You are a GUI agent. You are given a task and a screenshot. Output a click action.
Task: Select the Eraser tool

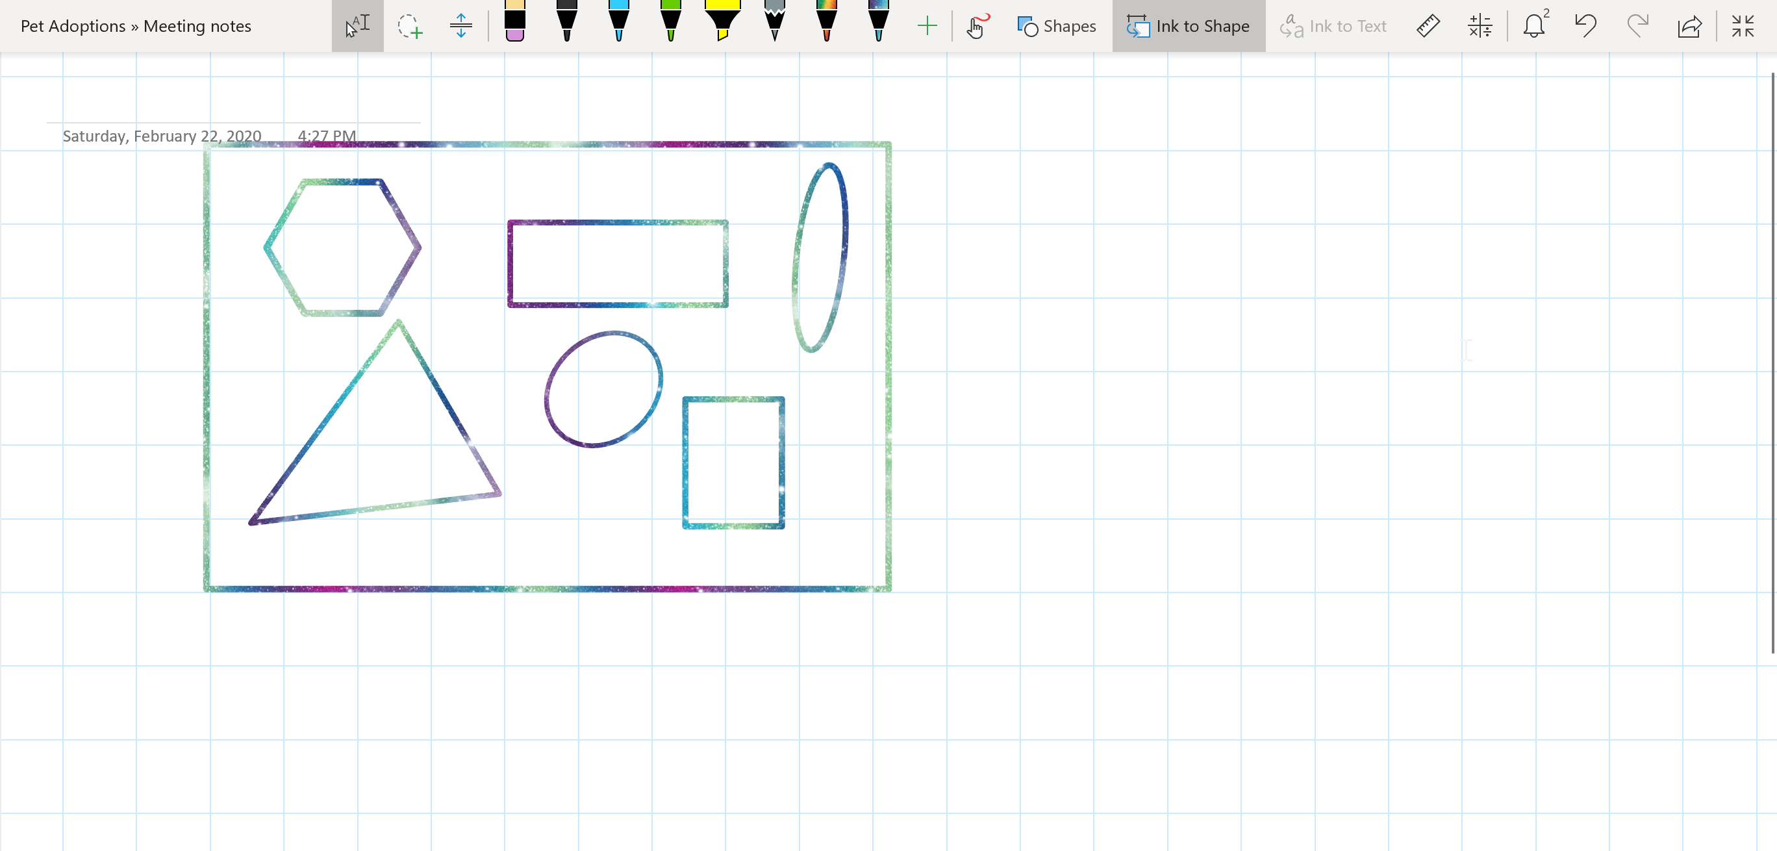click(x=514, y=21)
